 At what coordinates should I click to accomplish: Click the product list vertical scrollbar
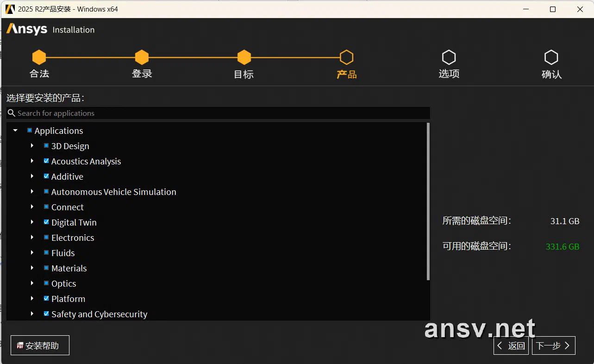click(x=428, y=201)
